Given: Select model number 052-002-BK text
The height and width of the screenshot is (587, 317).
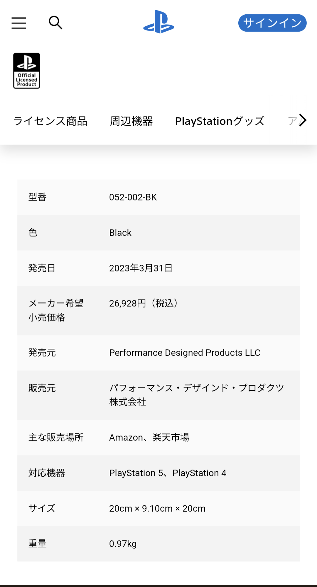Looking at the screenshot, I should click(133, 197).
